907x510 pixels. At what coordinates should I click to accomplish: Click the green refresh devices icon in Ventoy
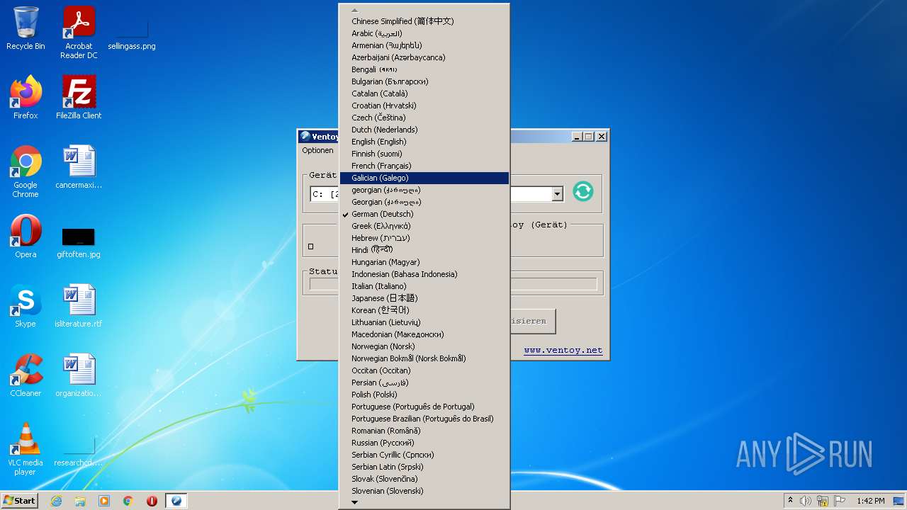(582, 191)
